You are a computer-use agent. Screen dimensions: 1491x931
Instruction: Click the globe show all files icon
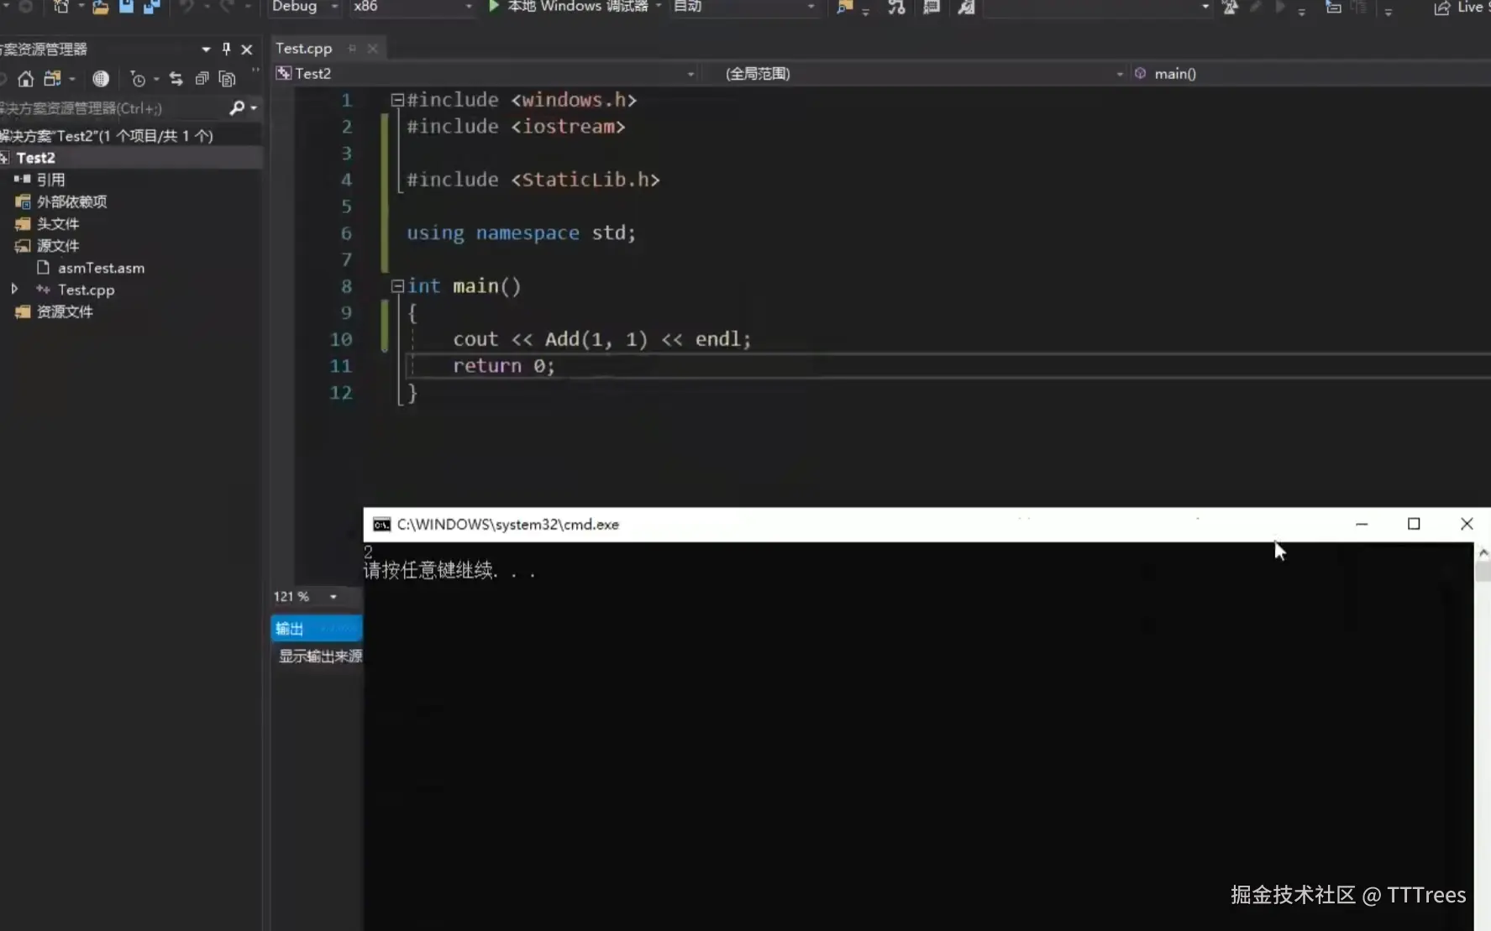(101, 79)
